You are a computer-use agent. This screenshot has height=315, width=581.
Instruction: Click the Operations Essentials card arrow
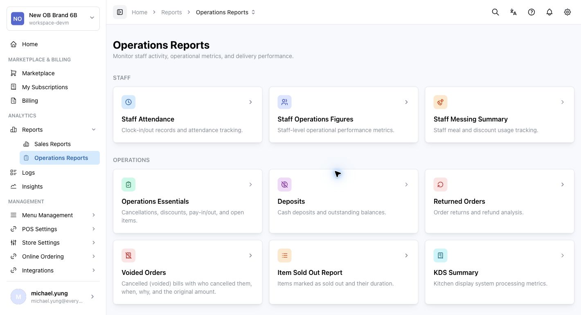point(250,184)
